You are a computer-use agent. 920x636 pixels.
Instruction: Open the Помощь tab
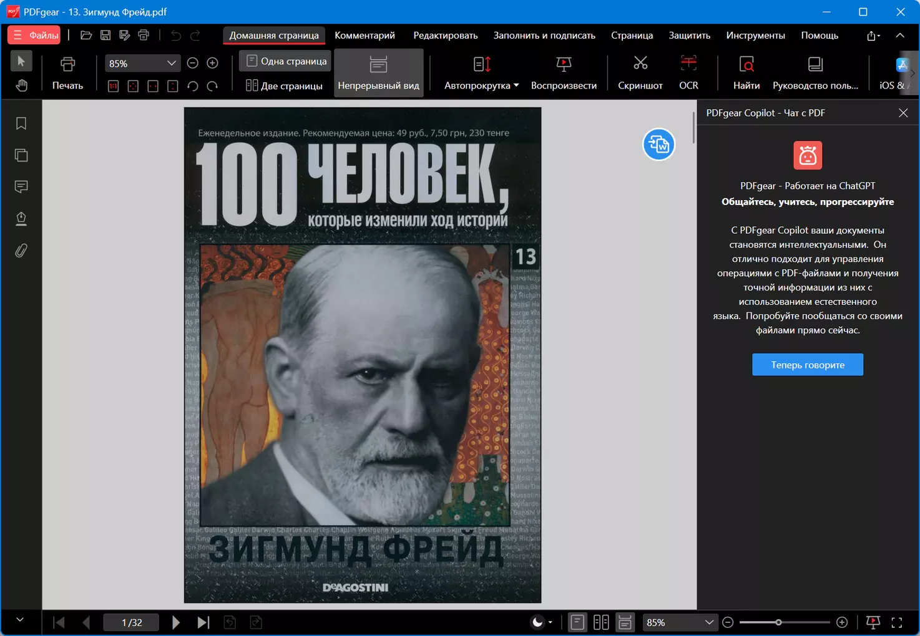(820, 36)
